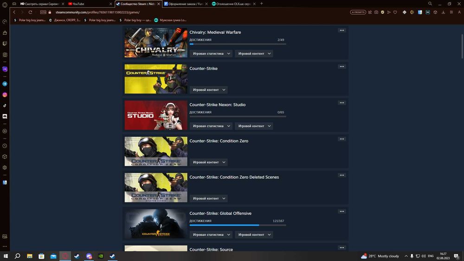Toggle the VPN badge in address bar
464x261 pixels.
pos(43,12)
